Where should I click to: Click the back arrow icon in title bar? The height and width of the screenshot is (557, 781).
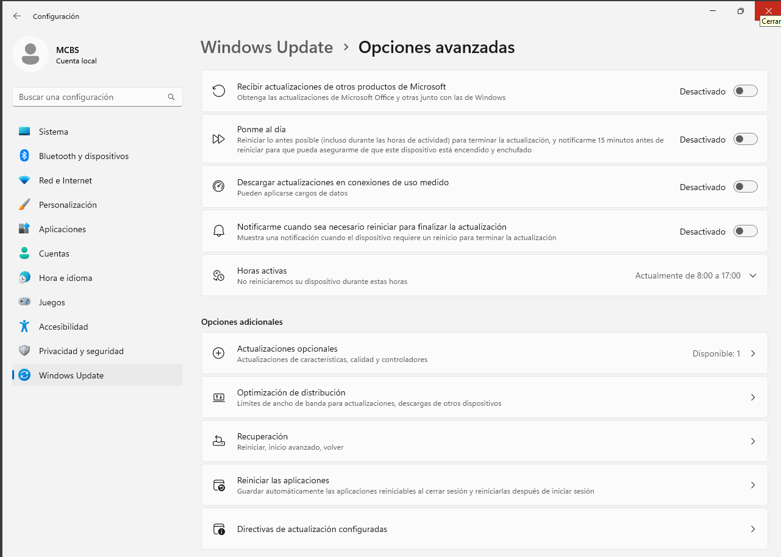point(17,16)
